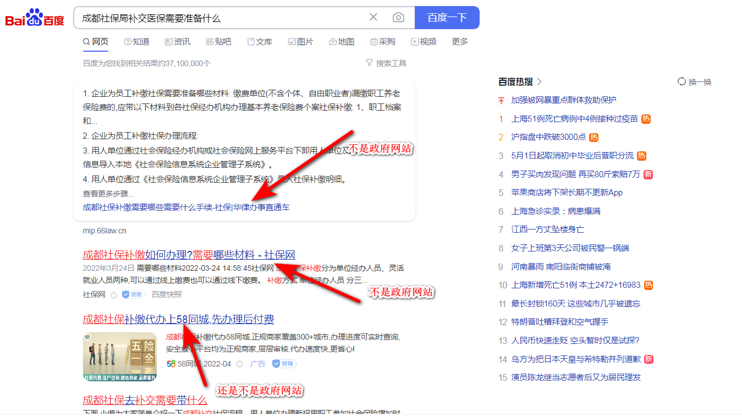The image size is (742, 416).
Task: Open 成都社保补缴如何办理 社保网 result
Action: (189, 255)
